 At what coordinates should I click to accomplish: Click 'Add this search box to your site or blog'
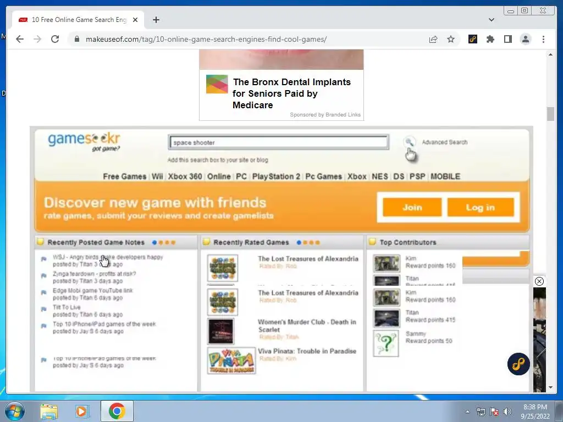pos(218,160)
